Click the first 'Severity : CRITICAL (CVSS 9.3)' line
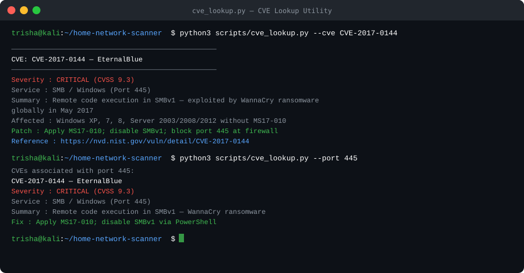Screen dimensions: 524x273 (x=73, y=80)
